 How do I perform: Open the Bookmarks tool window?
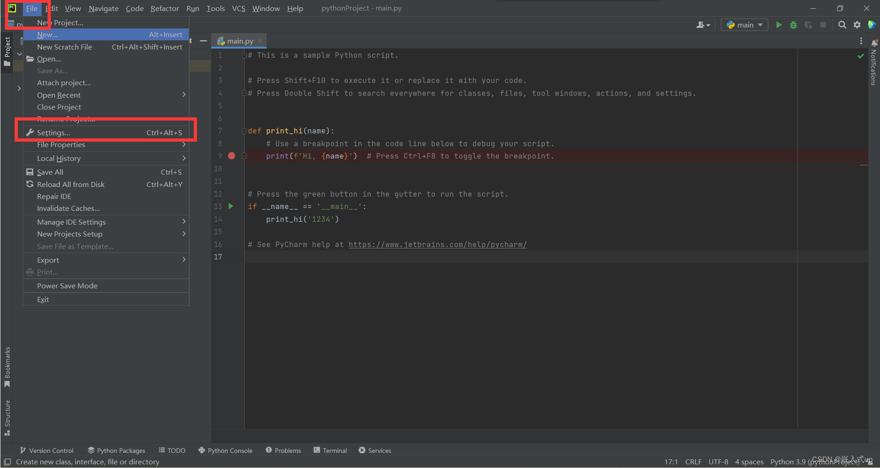7,367
